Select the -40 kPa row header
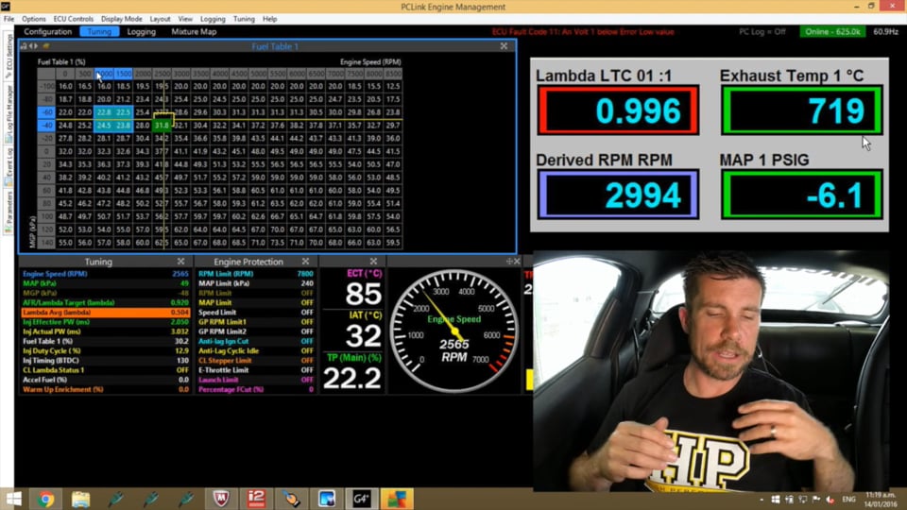 click(x=46, y=125)
